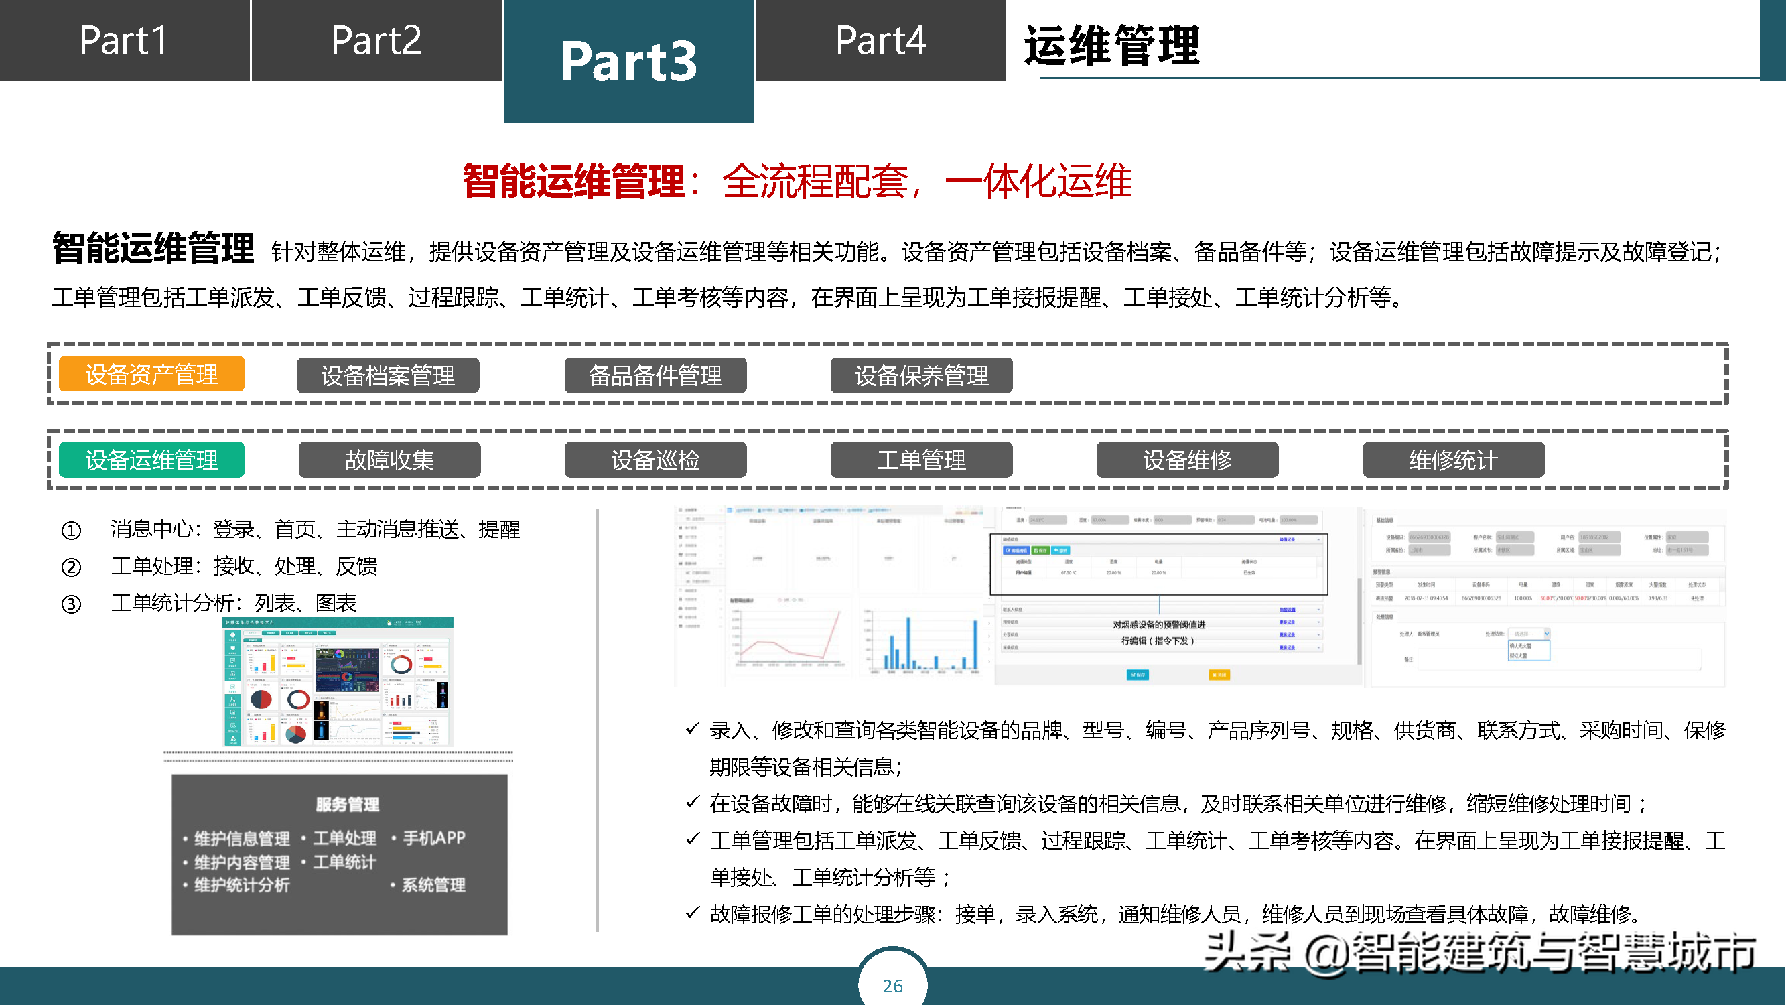Open the colorful dashboard screenshot thumbnail

pos(338,682)
